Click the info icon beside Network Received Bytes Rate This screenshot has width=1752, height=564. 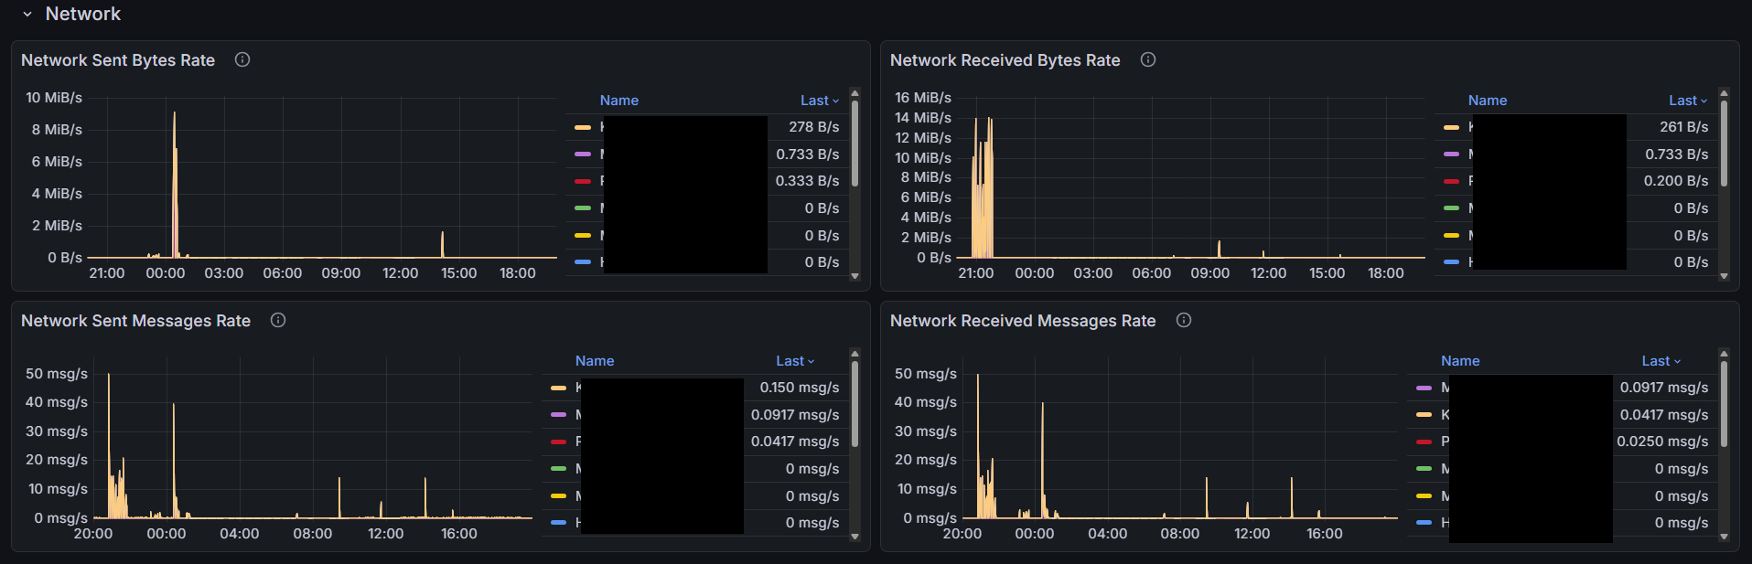pyautogui.click(x=1148, y=59)
